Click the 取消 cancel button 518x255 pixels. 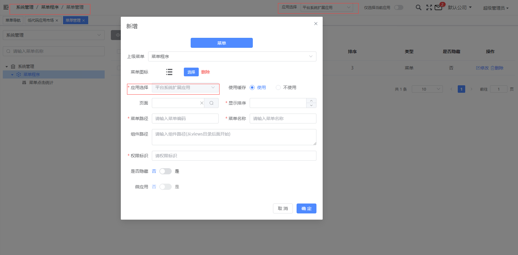283,208
